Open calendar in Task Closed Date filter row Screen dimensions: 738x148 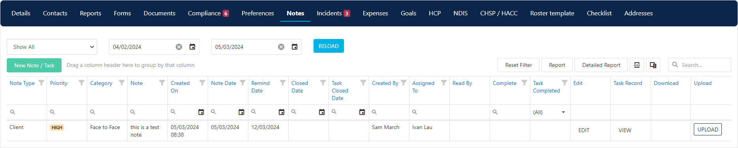coord(362,112)
